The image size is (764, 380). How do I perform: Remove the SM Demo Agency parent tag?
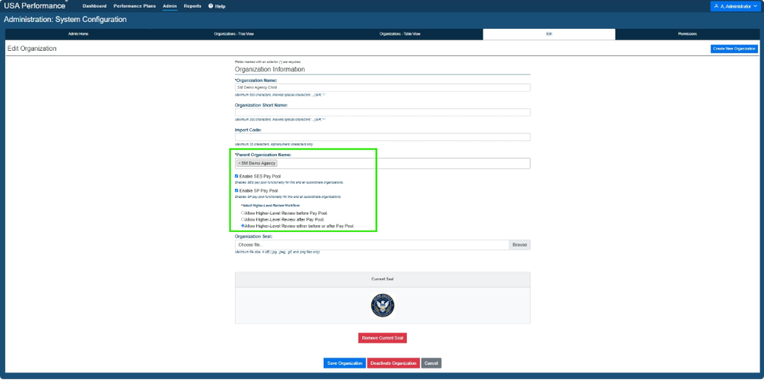[240, 163]
